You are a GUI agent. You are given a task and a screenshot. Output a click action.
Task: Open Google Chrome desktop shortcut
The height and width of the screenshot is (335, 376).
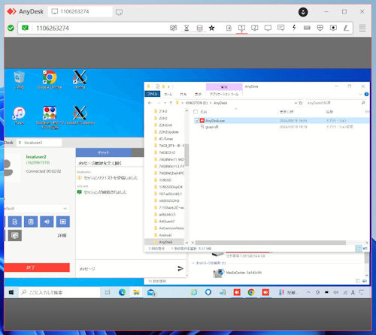pos(50,80)
